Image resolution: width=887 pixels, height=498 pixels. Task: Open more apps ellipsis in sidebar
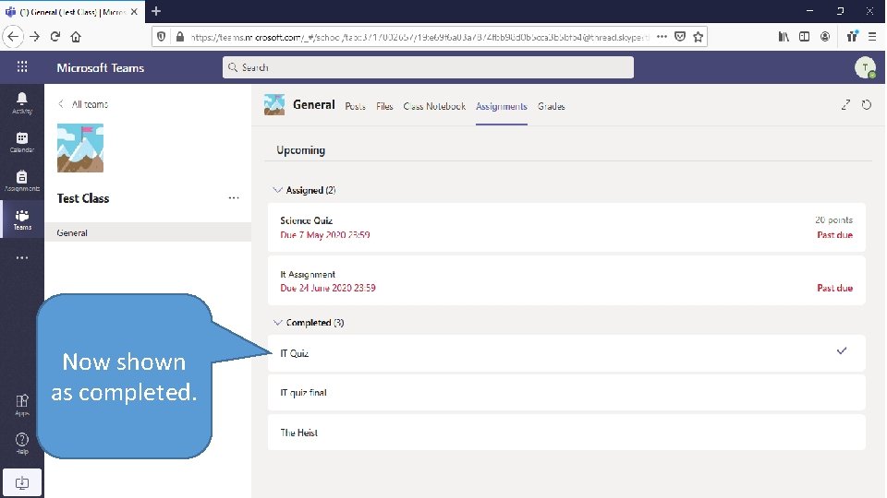coord(22,257)
